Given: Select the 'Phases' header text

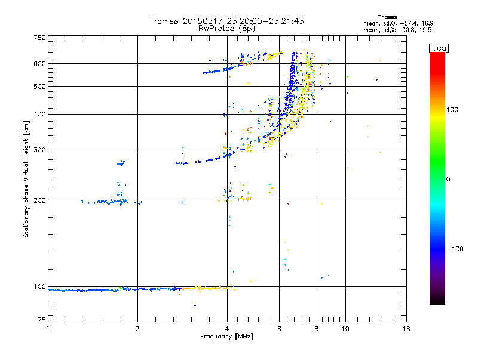Looking at the screenshot, I should pyautogui.click(x=387, y=17).
